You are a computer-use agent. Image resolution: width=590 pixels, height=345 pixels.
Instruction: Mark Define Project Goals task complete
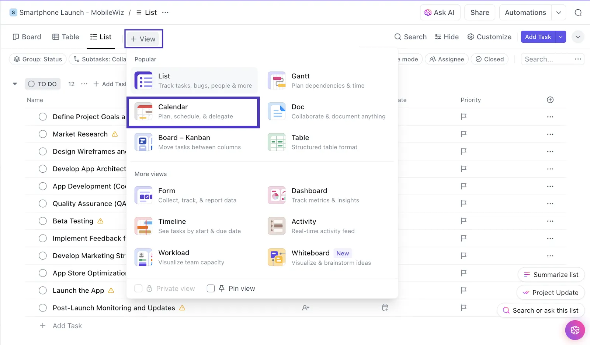(43, 117)
